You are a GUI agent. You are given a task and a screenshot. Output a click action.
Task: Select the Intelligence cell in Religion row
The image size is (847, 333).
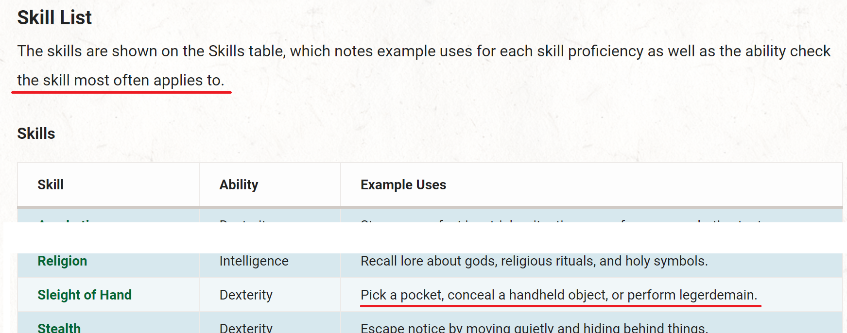coord(254,261)
